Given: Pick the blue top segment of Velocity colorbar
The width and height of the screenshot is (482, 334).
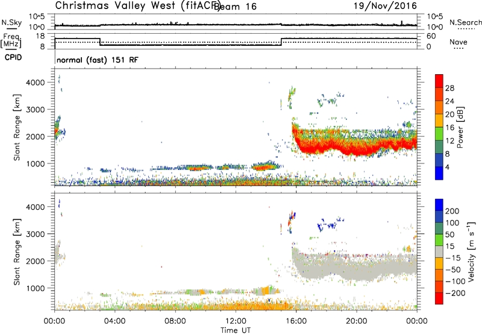Looking at the screenshot, I should click(439, 205).
